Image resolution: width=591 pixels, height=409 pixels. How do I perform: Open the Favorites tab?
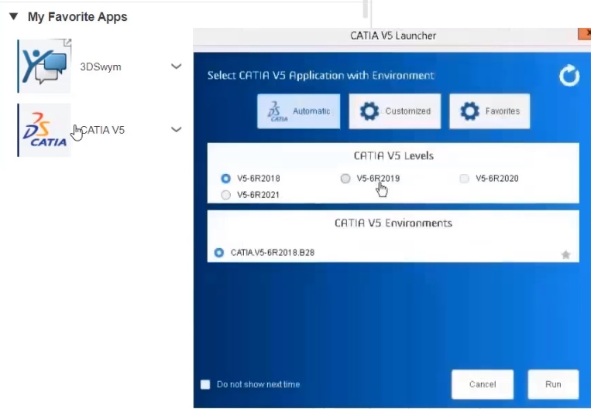[x=490, y=111]
